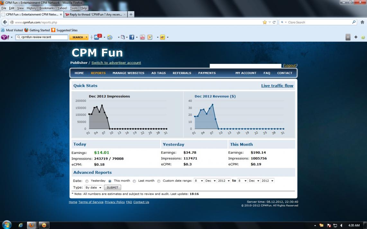Open the Windows Start orb
The image size is (367, 229).
coord(6,225)
